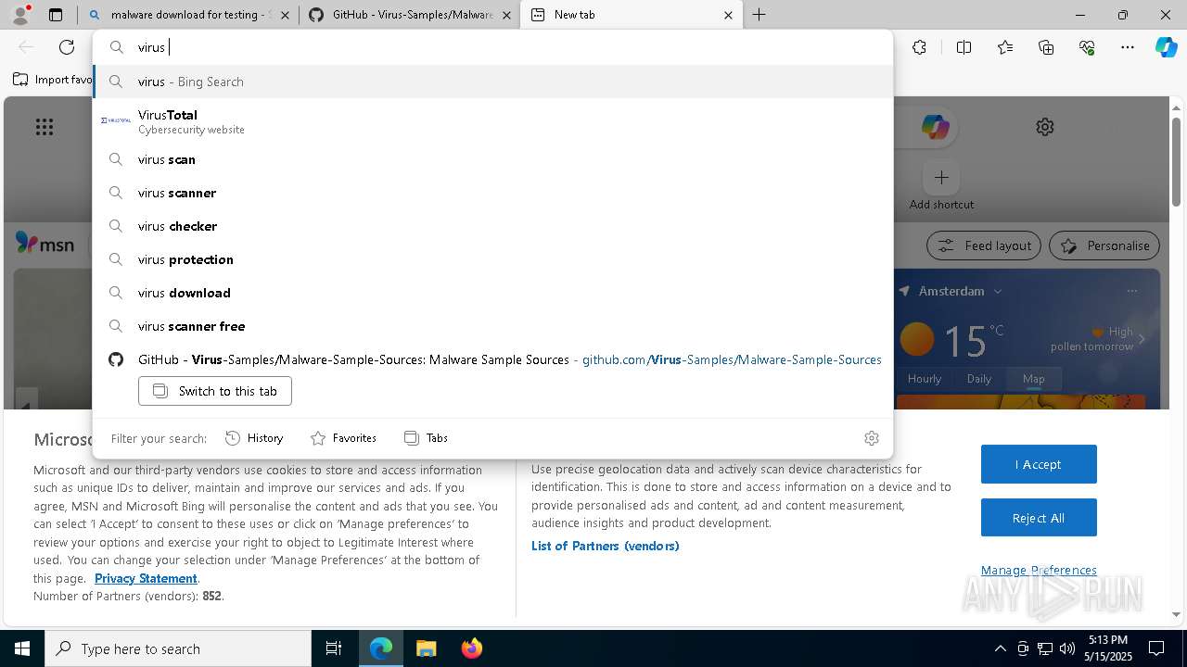Add a shortcut with plus tile
The width and height of the screenshot is (1187, 667).
point(941,177)
